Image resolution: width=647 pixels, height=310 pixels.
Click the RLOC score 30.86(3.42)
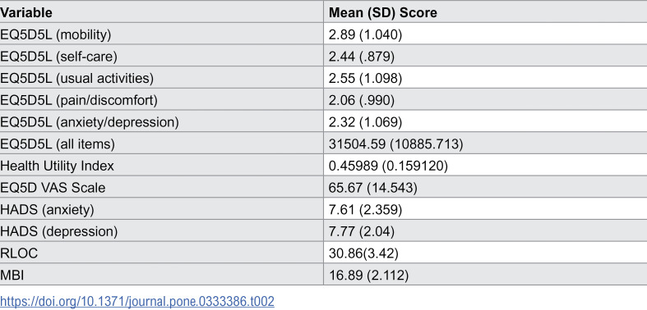[363, 253]
